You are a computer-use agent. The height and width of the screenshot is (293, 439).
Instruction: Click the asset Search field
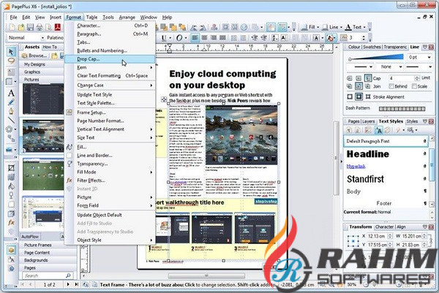click(46, 275)
